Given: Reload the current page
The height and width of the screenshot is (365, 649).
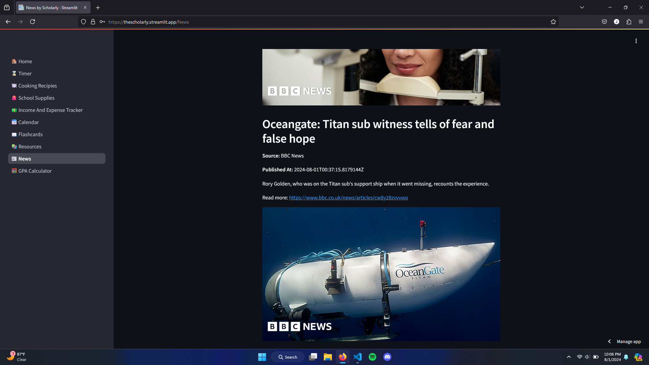Looking at the screenshot, I should tap(32, 22).
